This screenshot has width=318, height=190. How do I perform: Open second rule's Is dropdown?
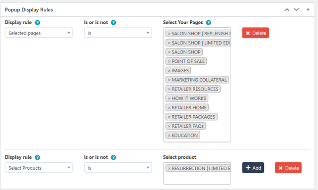click(x=118, y=168)
